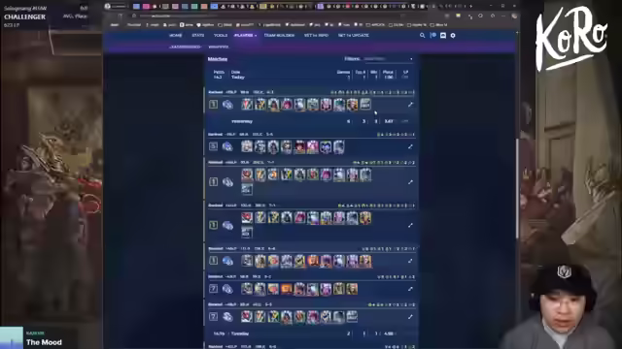Screen dimensions: 622x349
Task: Expand the fifth-place match details
Action: click(x=410, y=146)
